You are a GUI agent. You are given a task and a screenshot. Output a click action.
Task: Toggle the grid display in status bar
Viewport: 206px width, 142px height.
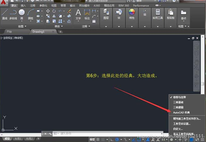click(x=98, y=139)
